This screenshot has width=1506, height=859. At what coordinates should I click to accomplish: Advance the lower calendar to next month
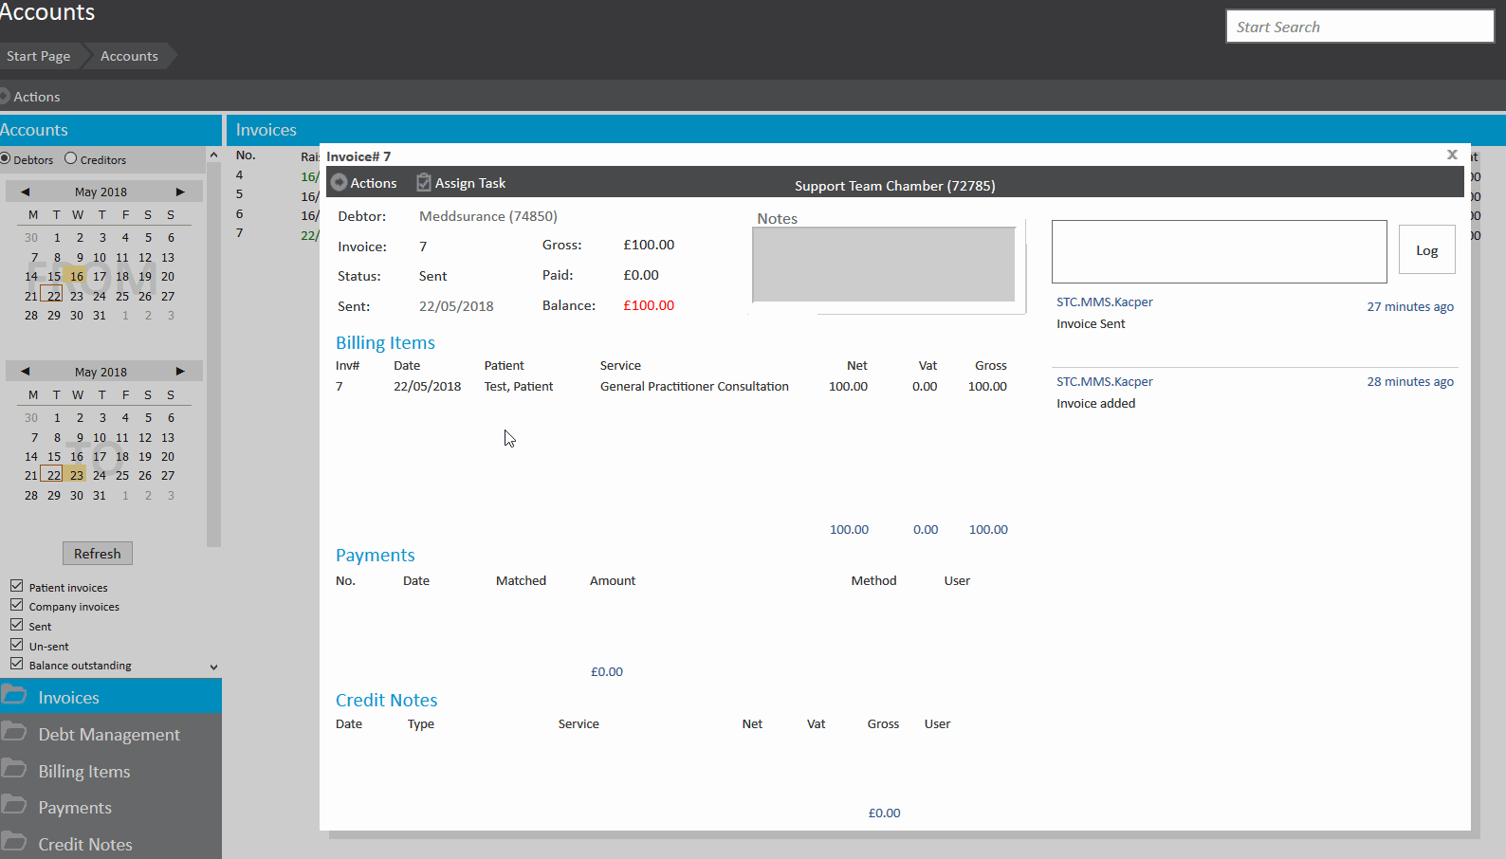click(x=180, y=372)
